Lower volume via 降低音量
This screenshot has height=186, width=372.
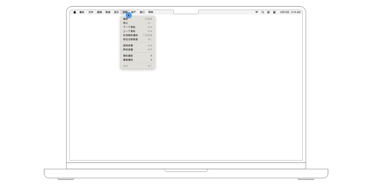click(x=138, y=49)
